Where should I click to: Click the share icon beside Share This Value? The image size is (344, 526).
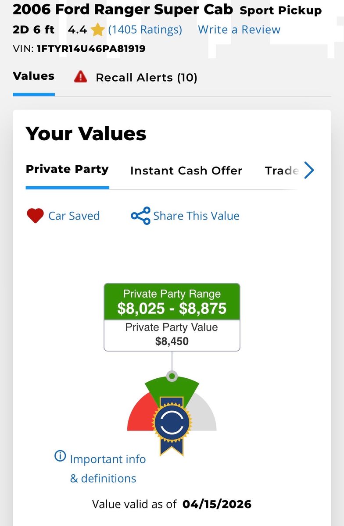[140, 216]
